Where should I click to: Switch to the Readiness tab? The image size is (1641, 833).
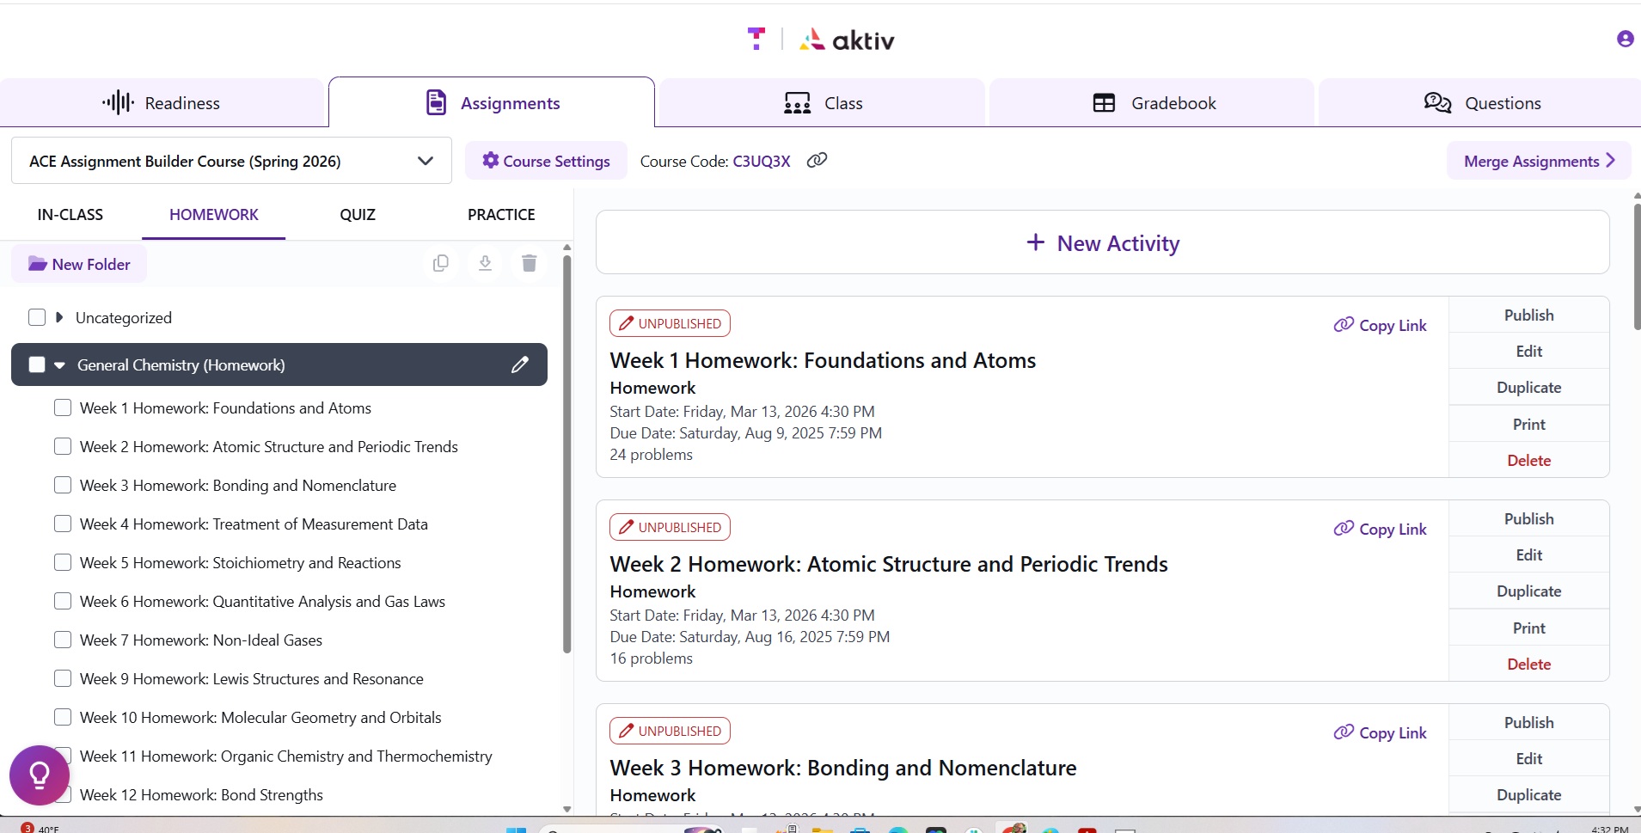(162, 103)
